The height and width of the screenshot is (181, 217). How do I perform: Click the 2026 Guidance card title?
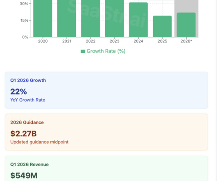(27, 122)
